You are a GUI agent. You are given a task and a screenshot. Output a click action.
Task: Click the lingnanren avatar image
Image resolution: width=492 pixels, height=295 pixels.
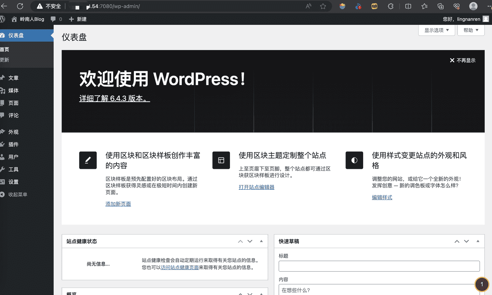click(x=486, y=19)
